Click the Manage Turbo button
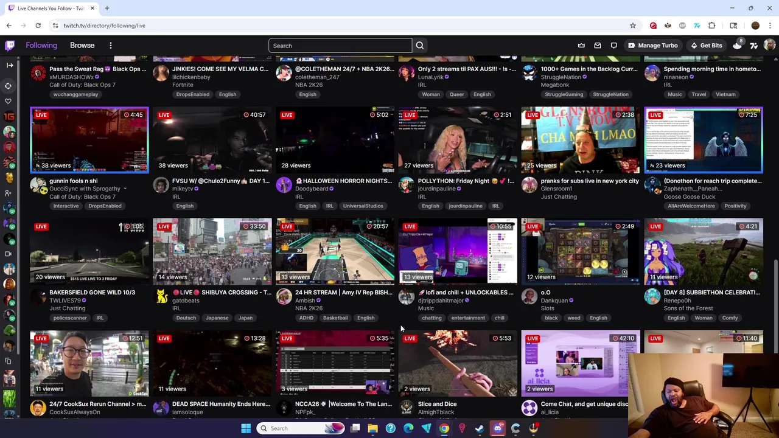 653,46
